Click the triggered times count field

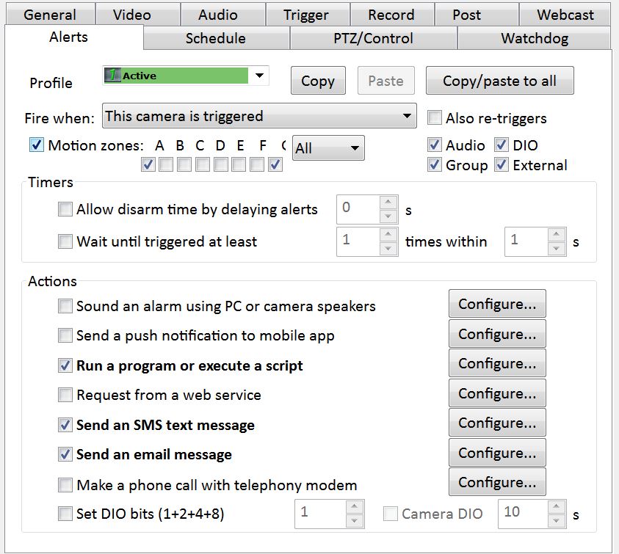coord(358,241)
